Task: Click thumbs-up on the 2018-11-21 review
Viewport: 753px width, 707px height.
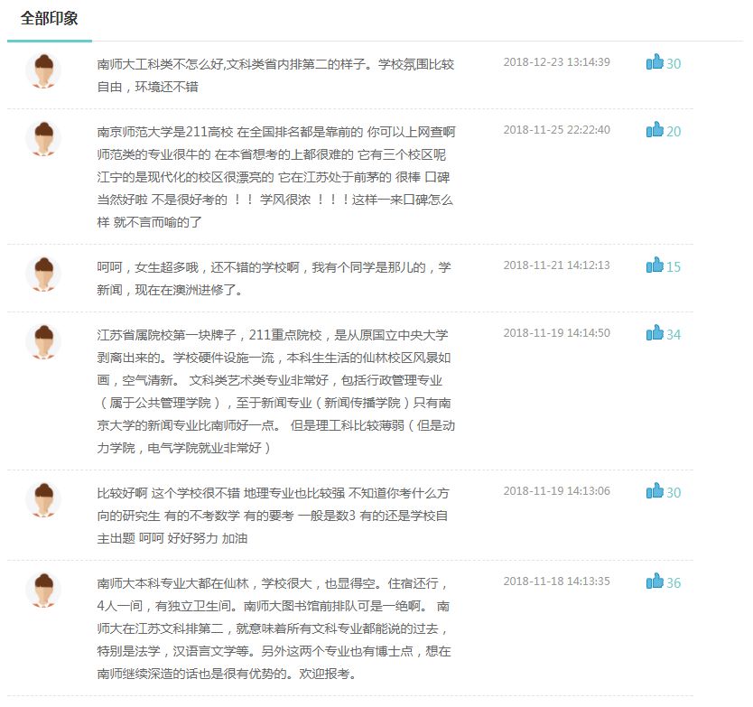Action: pyautogui.click(x=655, y=265)
